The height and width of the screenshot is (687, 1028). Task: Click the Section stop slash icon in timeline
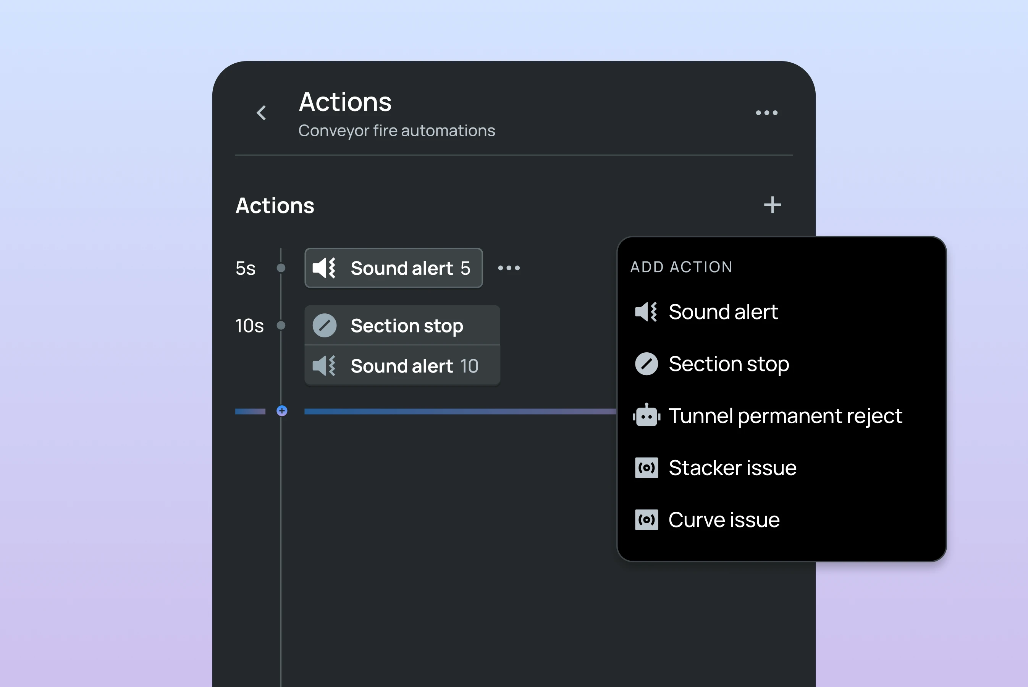click(x=325, y=326)
